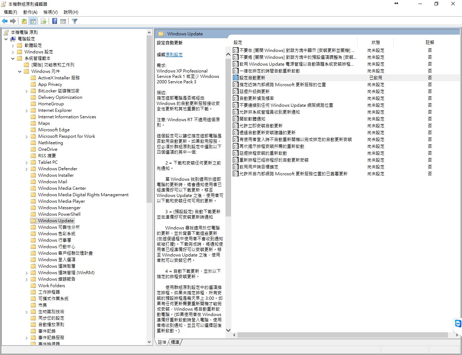462x355 pixels.
Task: Select the 指定近端內部網路 Microsoft 更新服務的位置 policy
Action: coord(283,84)
